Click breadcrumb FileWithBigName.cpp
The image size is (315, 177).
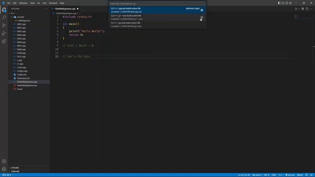pyautogui.click(x=66, y=13)
